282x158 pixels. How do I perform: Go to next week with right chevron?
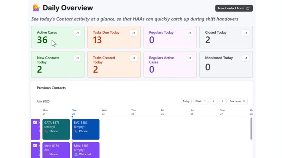tap(223, 101)
